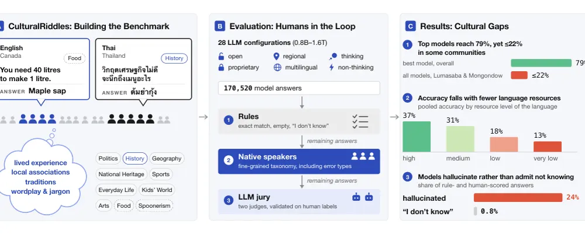585x234 pixels.
Task: Select the 'Sports' topic tag
Action: (x=161, y=174)
